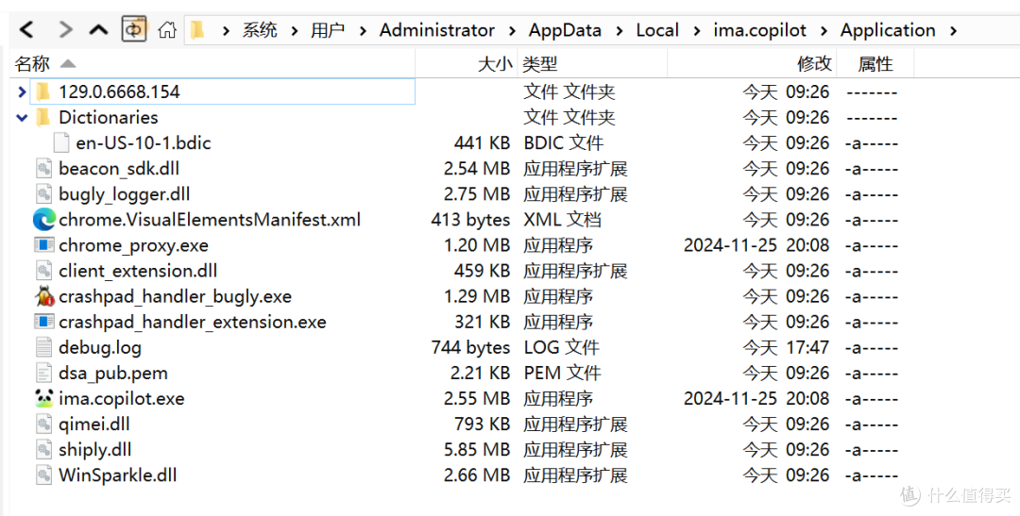Click the crashpad_handler_bugly.exe bug icon
This screenshot has height=516, width=1020.
pos(43,296)
